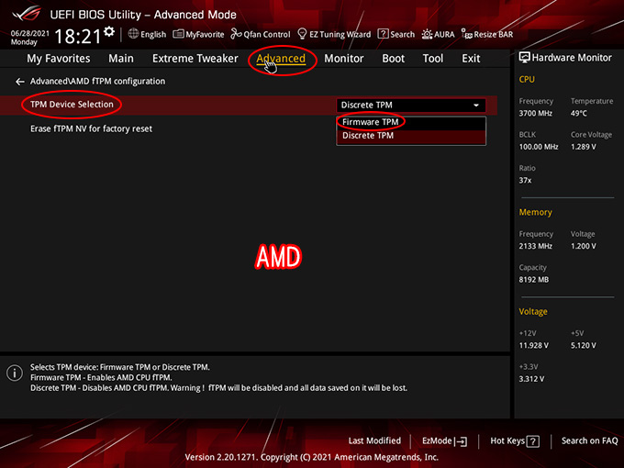Image resolution: width=624 pixels, height=468 pixels.
Task: Open the Tool tab
Action: point(433,59)
